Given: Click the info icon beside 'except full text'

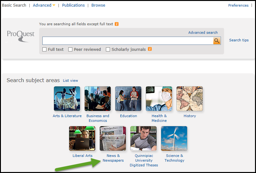Looking at the screenshot, I should coord(117,24).
